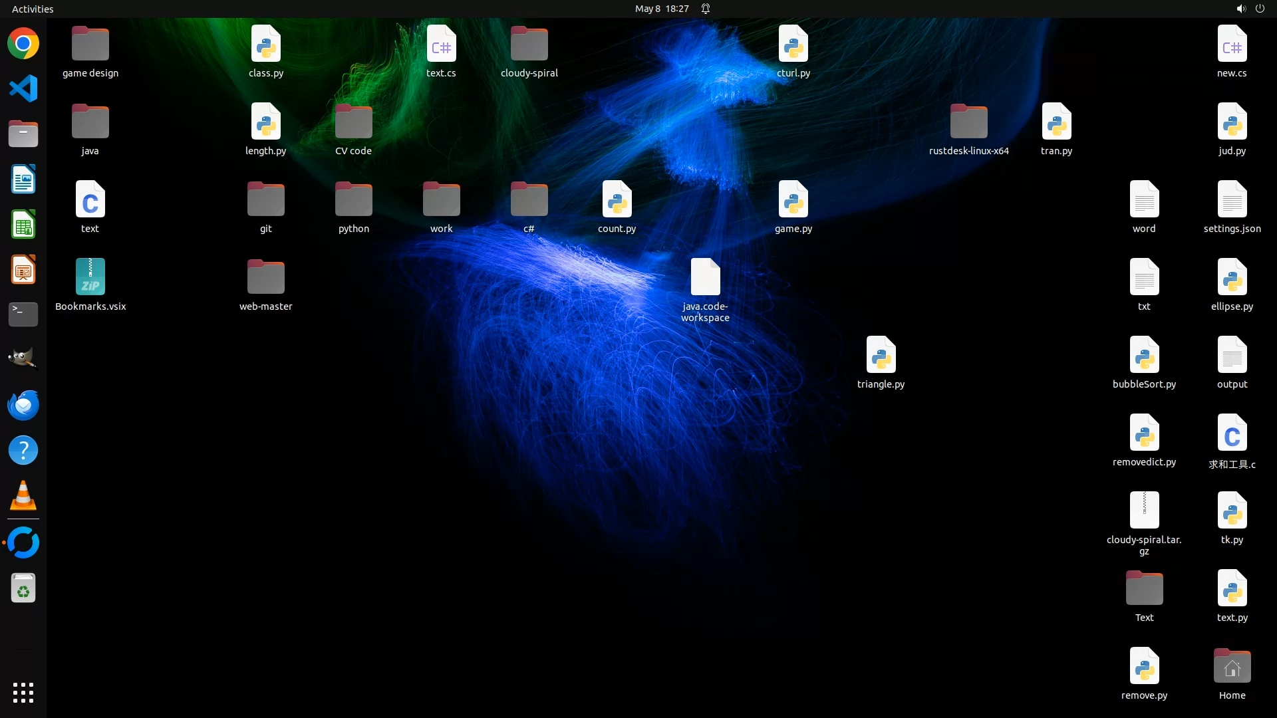Click Activities in the top bar
This screenshot has width=1277, height=718.
33,9
